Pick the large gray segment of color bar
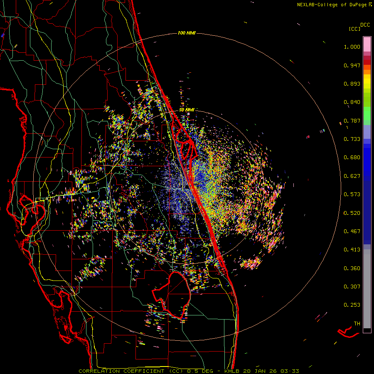The image size is (374, 374). [367, 289]
